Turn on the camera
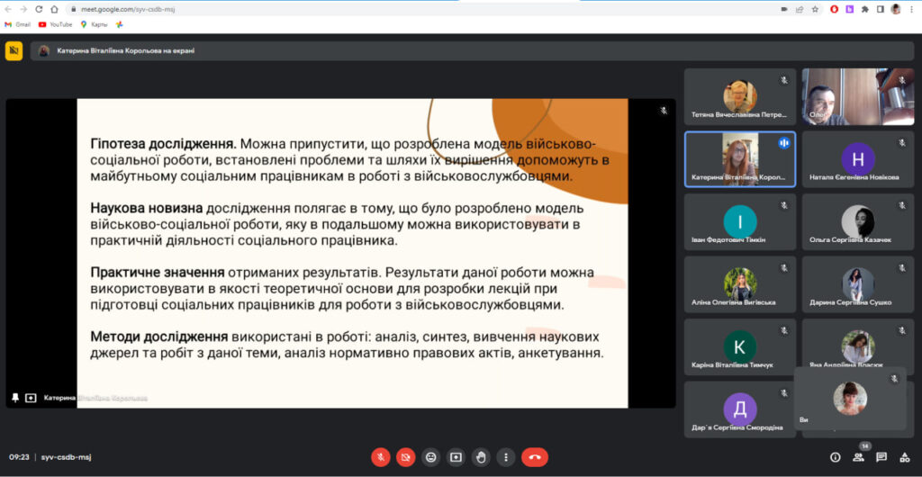Viewport: 922px width, 477px height. coord(406,457)
